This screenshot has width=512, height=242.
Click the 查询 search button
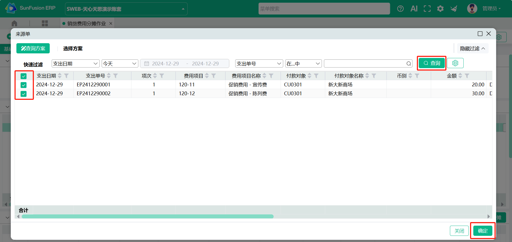(x=432, y=63)
